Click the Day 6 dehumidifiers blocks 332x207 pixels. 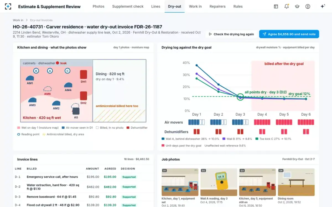click(306, 132)
